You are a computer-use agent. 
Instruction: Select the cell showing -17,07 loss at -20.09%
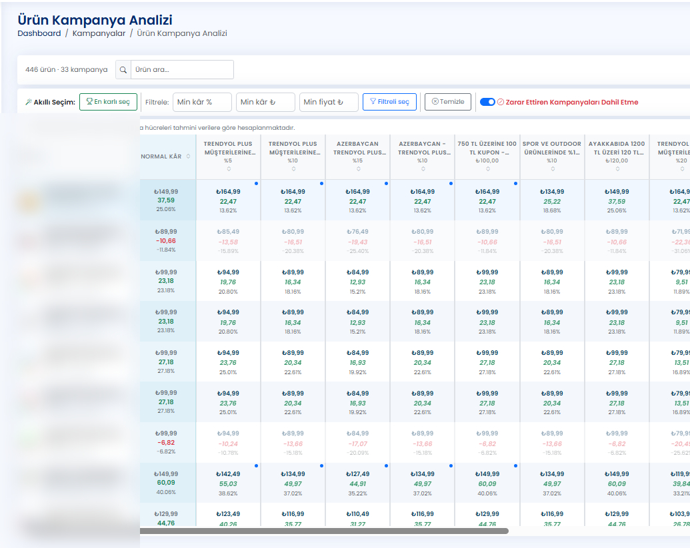358,443
